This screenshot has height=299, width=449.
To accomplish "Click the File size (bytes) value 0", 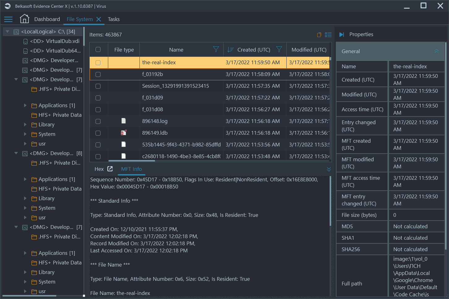I will [x=395, y=215].
